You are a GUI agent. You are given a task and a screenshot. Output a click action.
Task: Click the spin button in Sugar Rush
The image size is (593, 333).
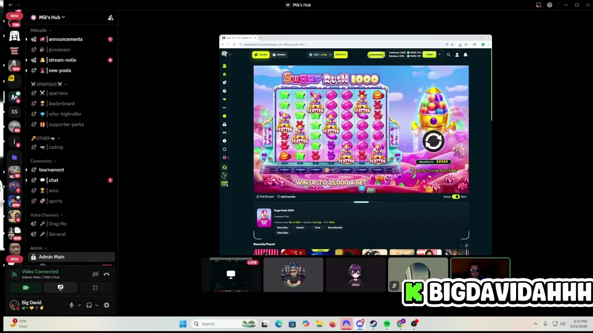433,142
